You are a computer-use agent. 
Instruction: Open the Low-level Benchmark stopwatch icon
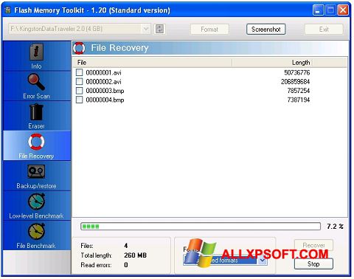(x=36, y=201)
